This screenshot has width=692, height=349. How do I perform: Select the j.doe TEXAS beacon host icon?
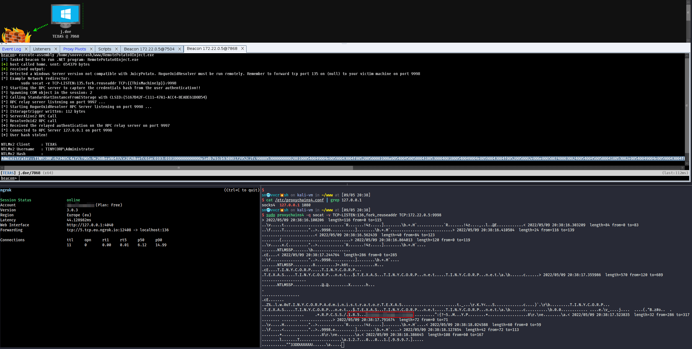tap(65, 16)
